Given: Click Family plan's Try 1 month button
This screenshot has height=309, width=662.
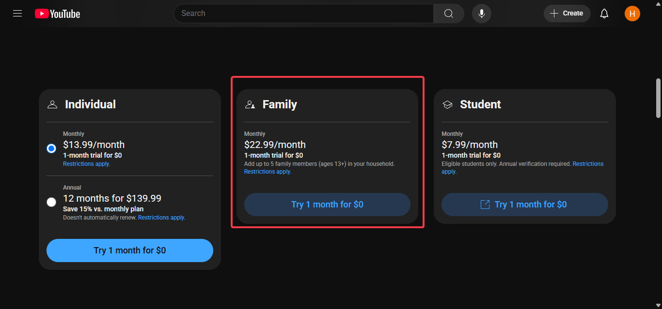Looking at the screenshot, I should pos(327,205).
